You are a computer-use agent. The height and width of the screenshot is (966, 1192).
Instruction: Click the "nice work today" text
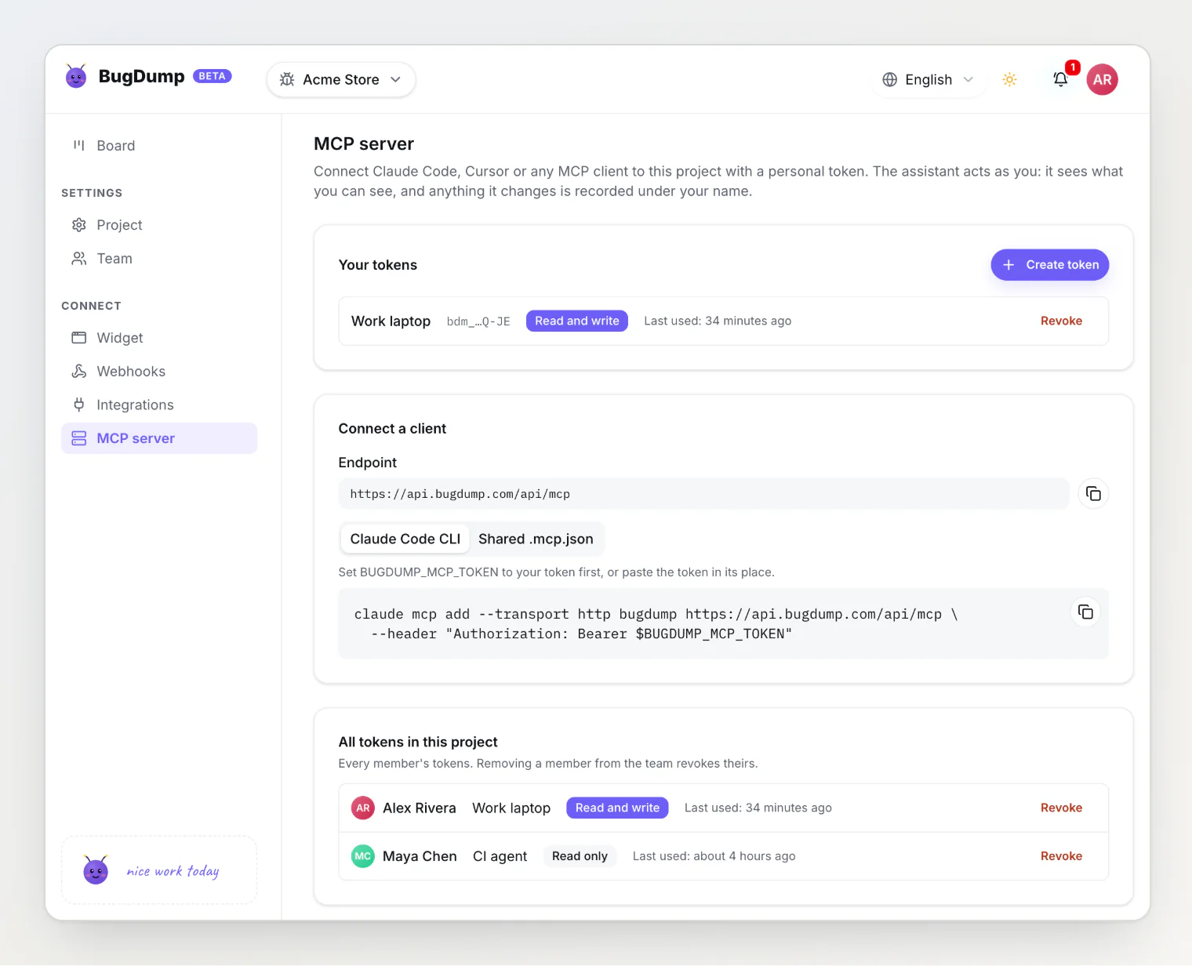pos(173,871)
